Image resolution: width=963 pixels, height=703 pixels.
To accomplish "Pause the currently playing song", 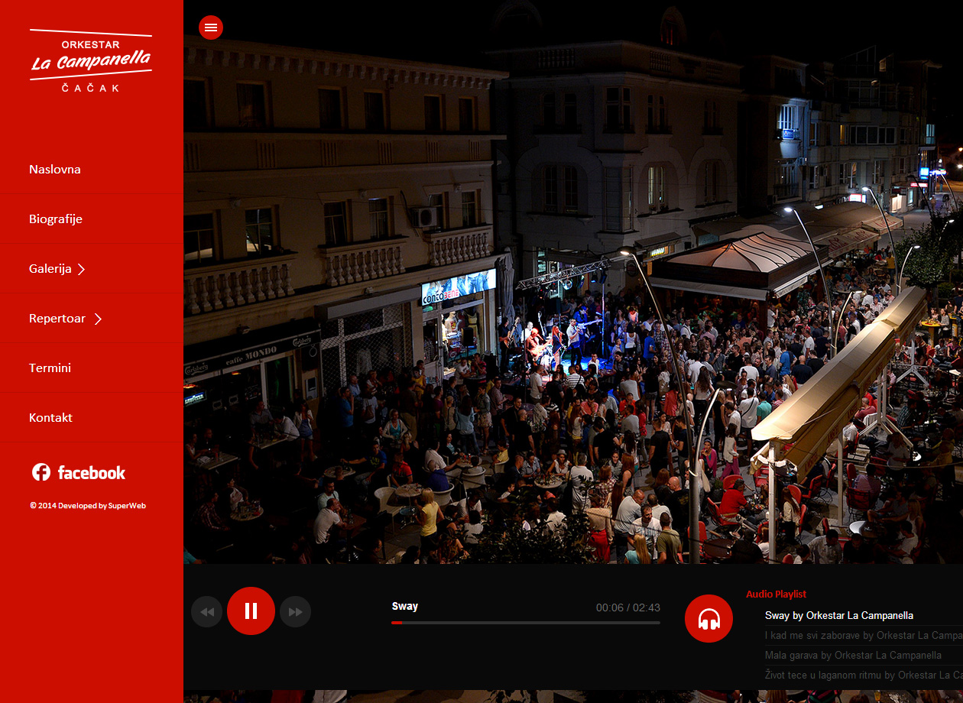I will coord(251,611).
